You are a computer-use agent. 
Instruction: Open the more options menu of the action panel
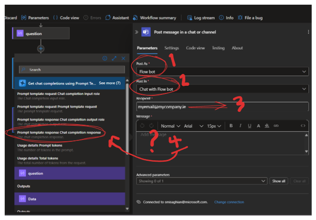tap(308, 32)
